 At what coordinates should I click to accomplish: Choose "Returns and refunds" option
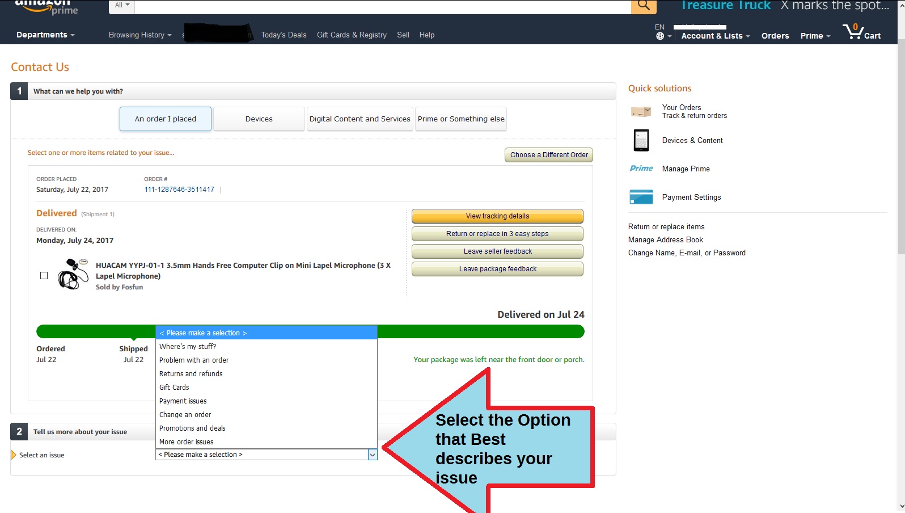(267, 373)
